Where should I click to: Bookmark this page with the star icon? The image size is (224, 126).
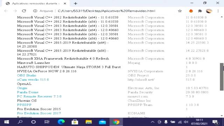tap(180, 11)
